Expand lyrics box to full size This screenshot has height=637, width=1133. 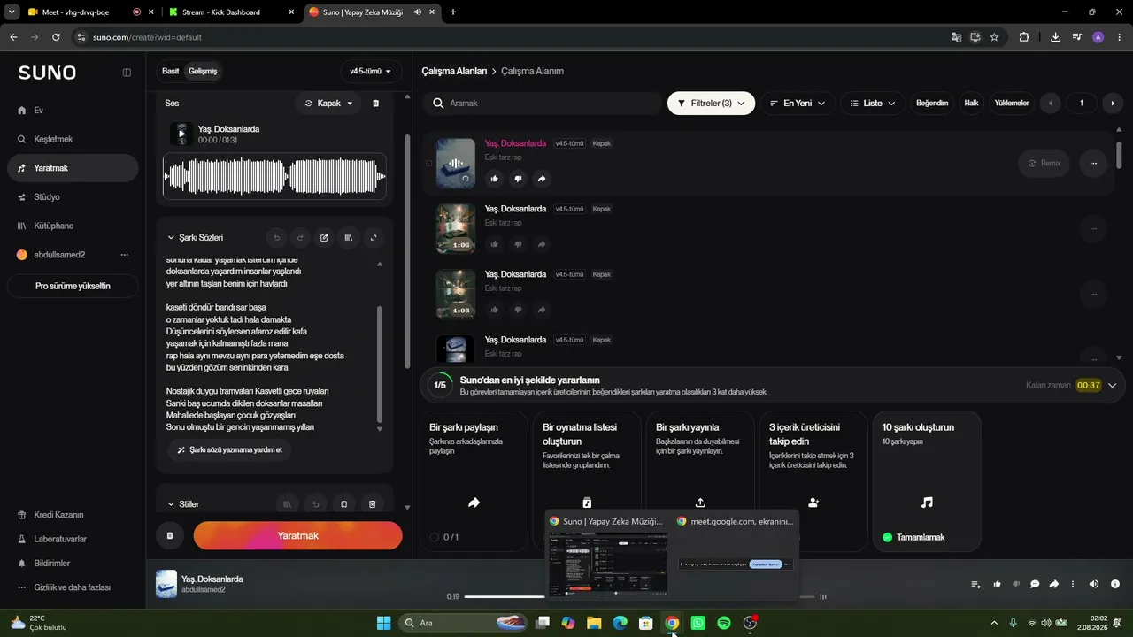[x=374, y=237]
